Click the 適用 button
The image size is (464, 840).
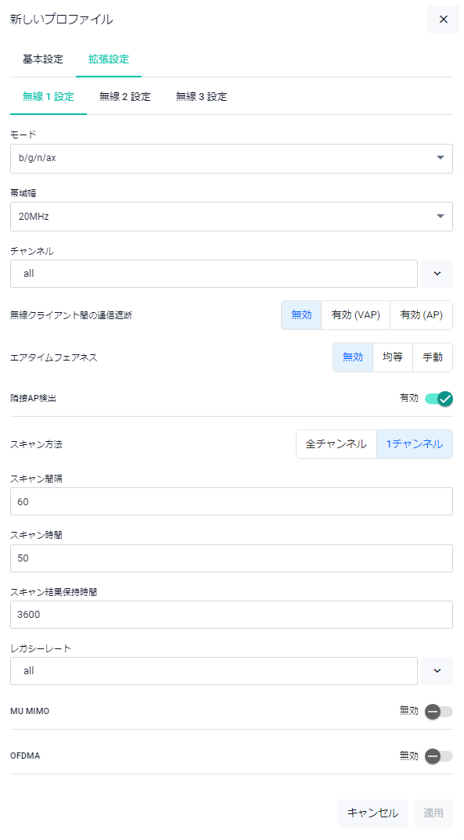pyautogui.click(x=433, y=813)
